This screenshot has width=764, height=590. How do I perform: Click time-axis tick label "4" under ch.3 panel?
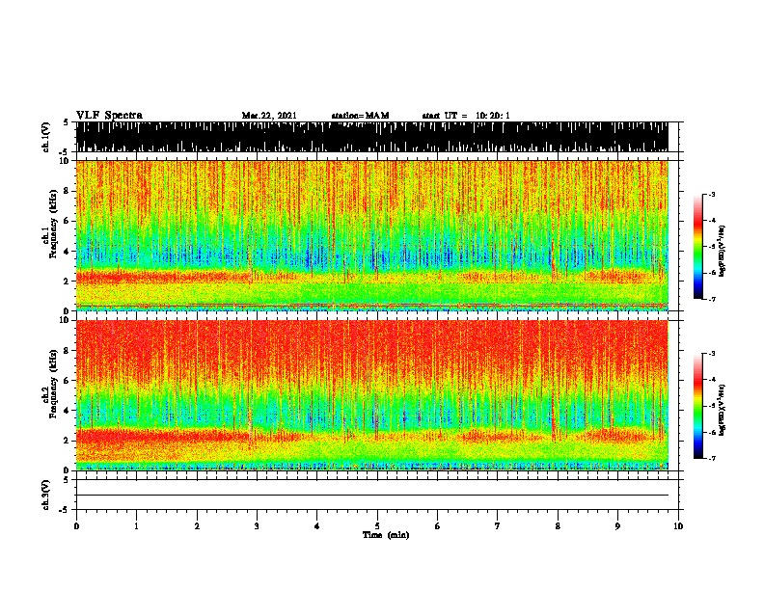pyautogui.click(x=317, y=525)
